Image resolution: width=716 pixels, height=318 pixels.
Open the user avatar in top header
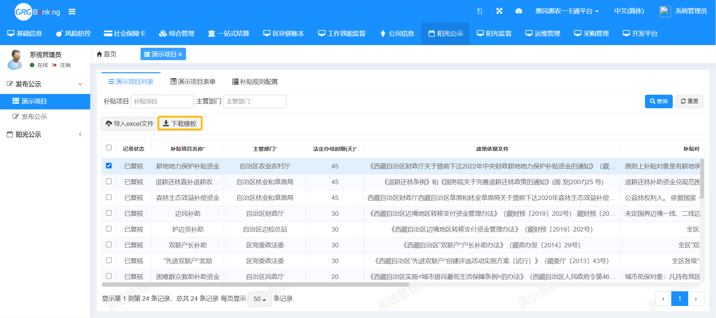pyautogui.click(x=665, y=11)
